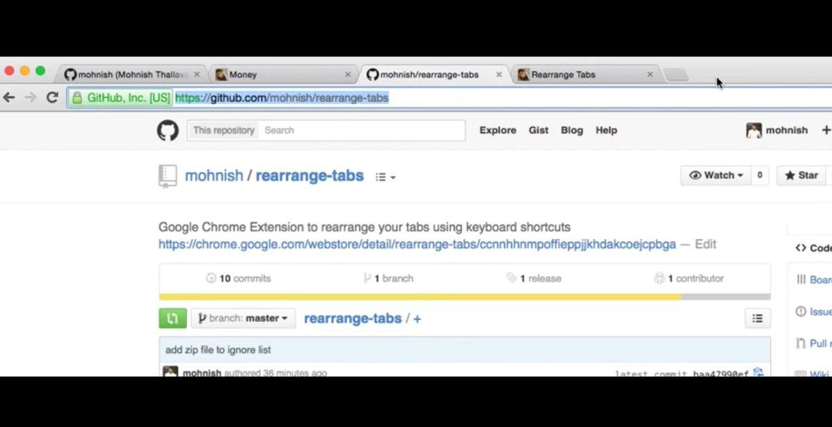Click the mohnish avatar in GitHub header
832x427 pixels.
754,130
